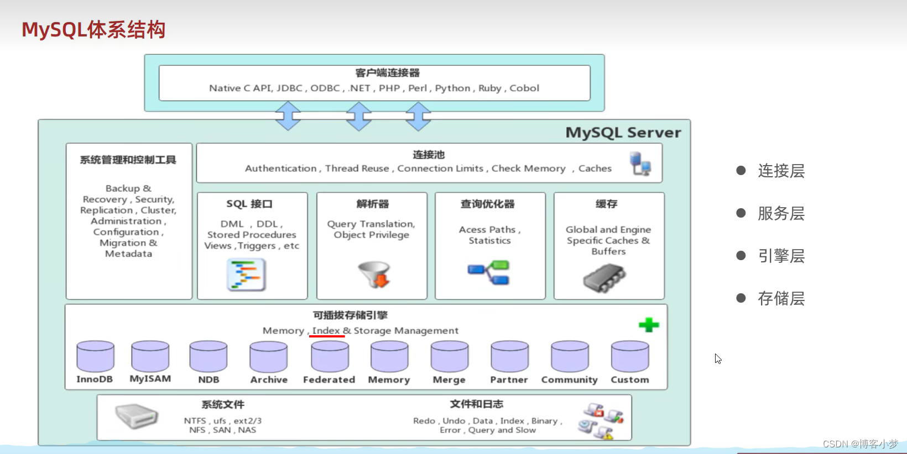Click the middle double-headed connector arrow
This screenshot has width=907, height=454.
[359, 116]
